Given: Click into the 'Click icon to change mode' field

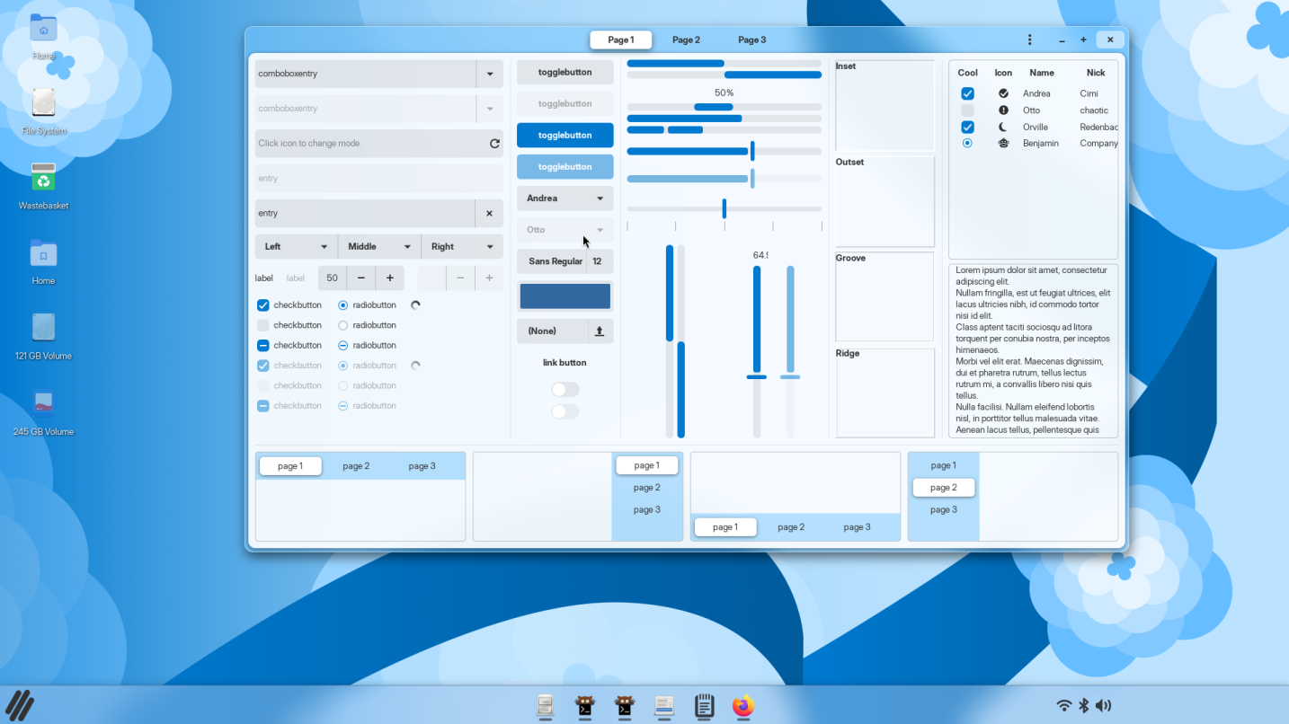Looking at the screenshot, I should pos(370,144).
